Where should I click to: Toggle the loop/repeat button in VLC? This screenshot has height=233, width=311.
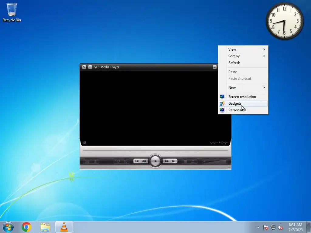coord(118,161)
